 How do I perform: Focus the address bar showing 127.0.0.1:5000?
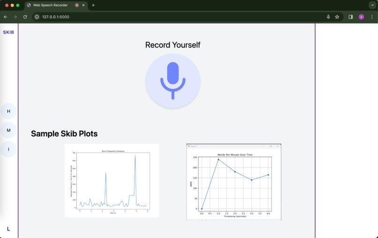pos(188,17)
